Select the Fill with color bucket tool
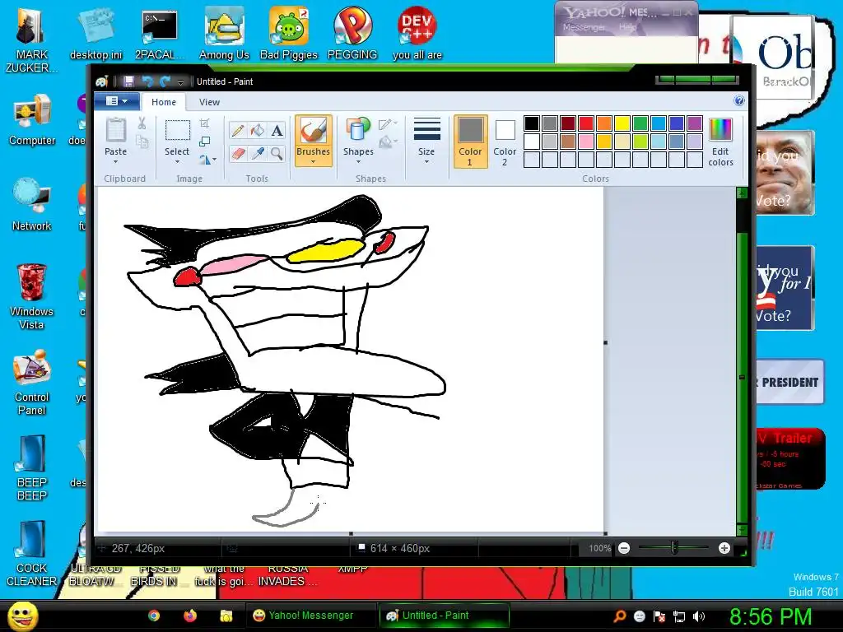Viewport: 843px width, 632px height. tap(258, 131)
